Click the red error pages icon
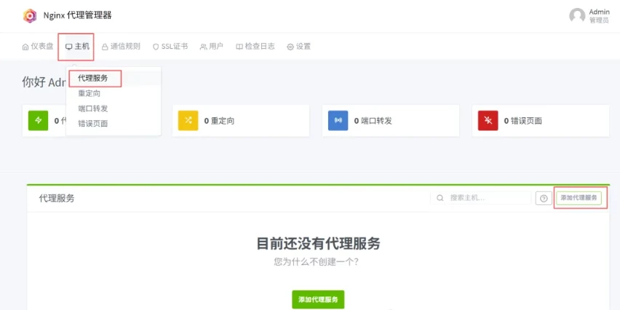The image size is (620, 310). (488, 120)
